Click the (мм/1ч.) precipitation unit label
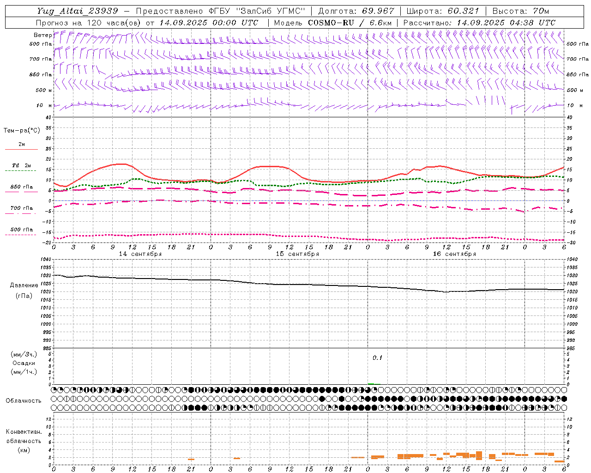The width and height of the screenshot is (591, 473). pyautogui.click(x=24, y=372)
